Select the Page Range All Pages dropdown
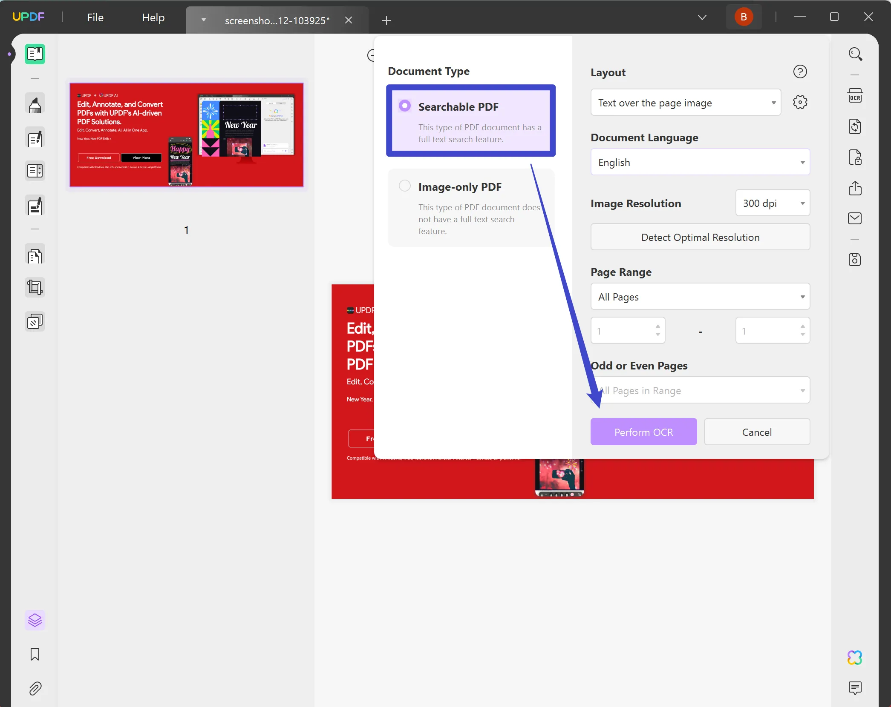This screenshot has height=707, width=891. tap(700, 296)
